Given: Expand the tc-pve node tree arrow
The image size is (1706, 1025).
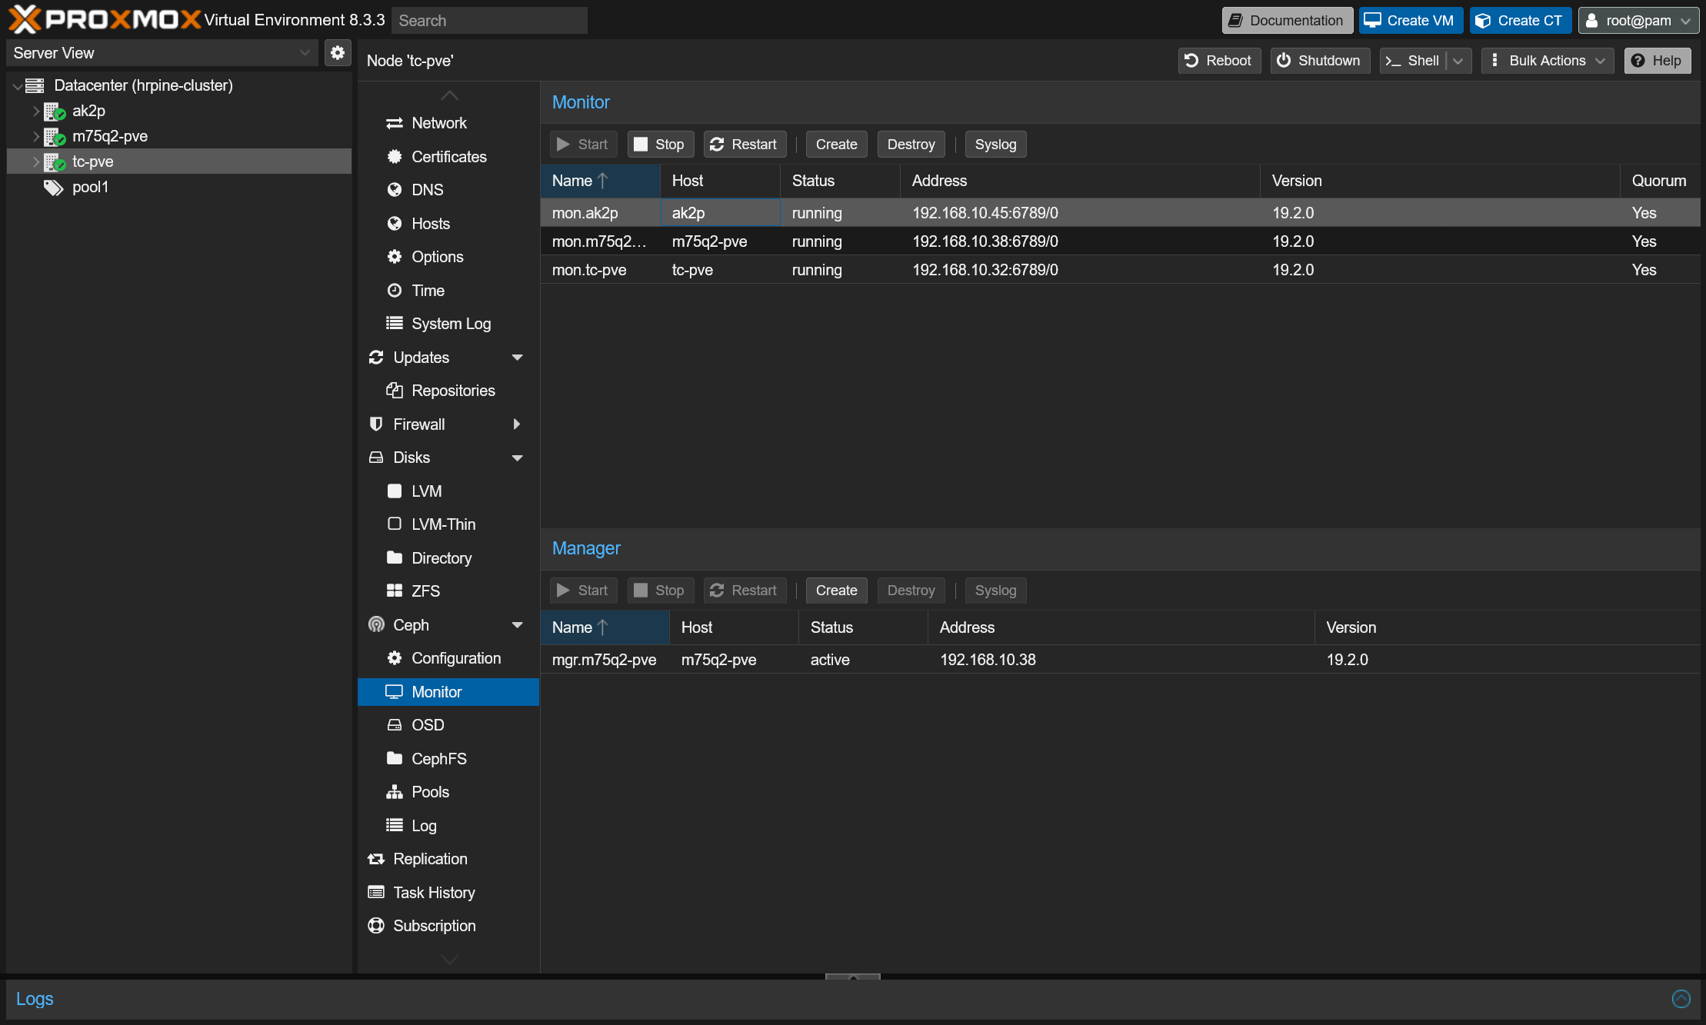Looking at the screenshot, I should (35, 161).
